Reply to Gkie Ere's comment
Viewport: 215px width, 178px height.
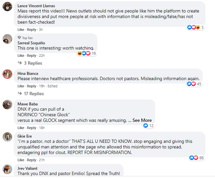[x=32, y=160]
